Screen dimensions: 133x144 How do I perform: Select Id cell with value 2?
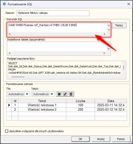click(x=15, y=110)
